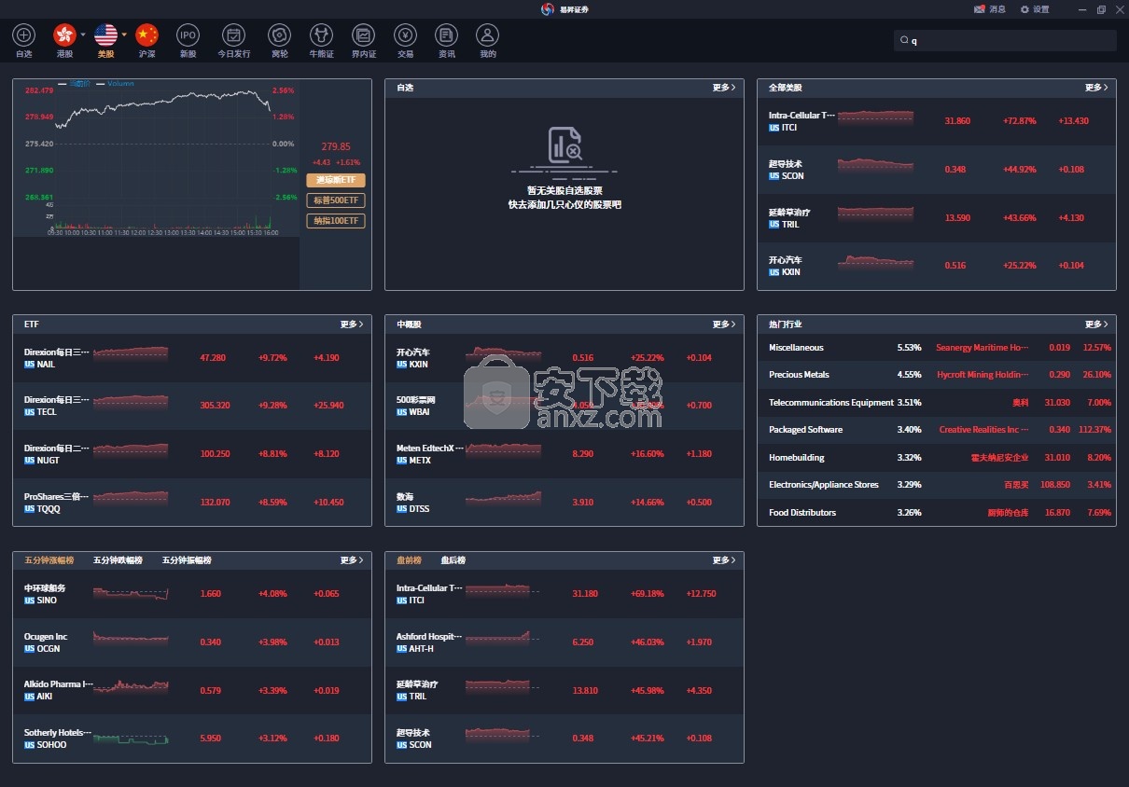Open the 交易 trading yen icon
This screenshot has width=1129, height=787.
pyautogui.click(x=405, y=35)
